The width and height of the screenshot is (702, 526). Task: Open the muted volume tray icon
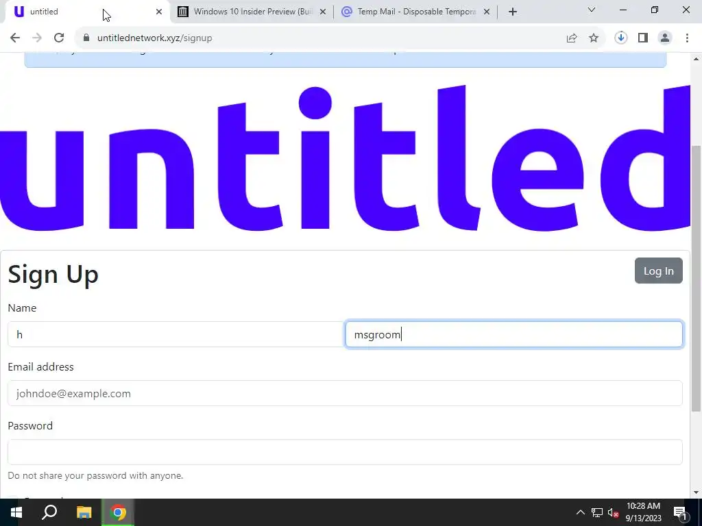[x=614, y=512]
